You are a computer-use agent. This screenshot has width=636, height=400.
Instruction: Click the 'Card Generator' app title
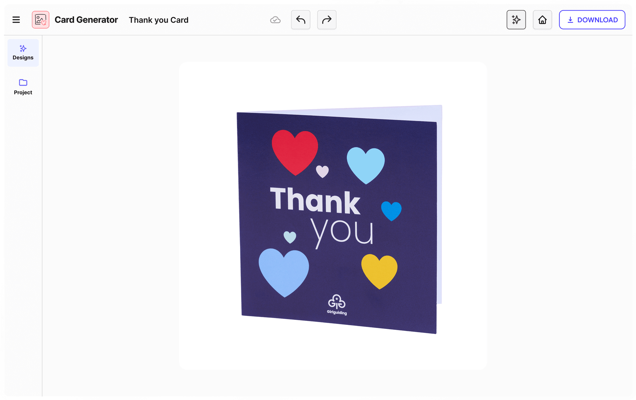pyautogui.click(x=86, y=20)
